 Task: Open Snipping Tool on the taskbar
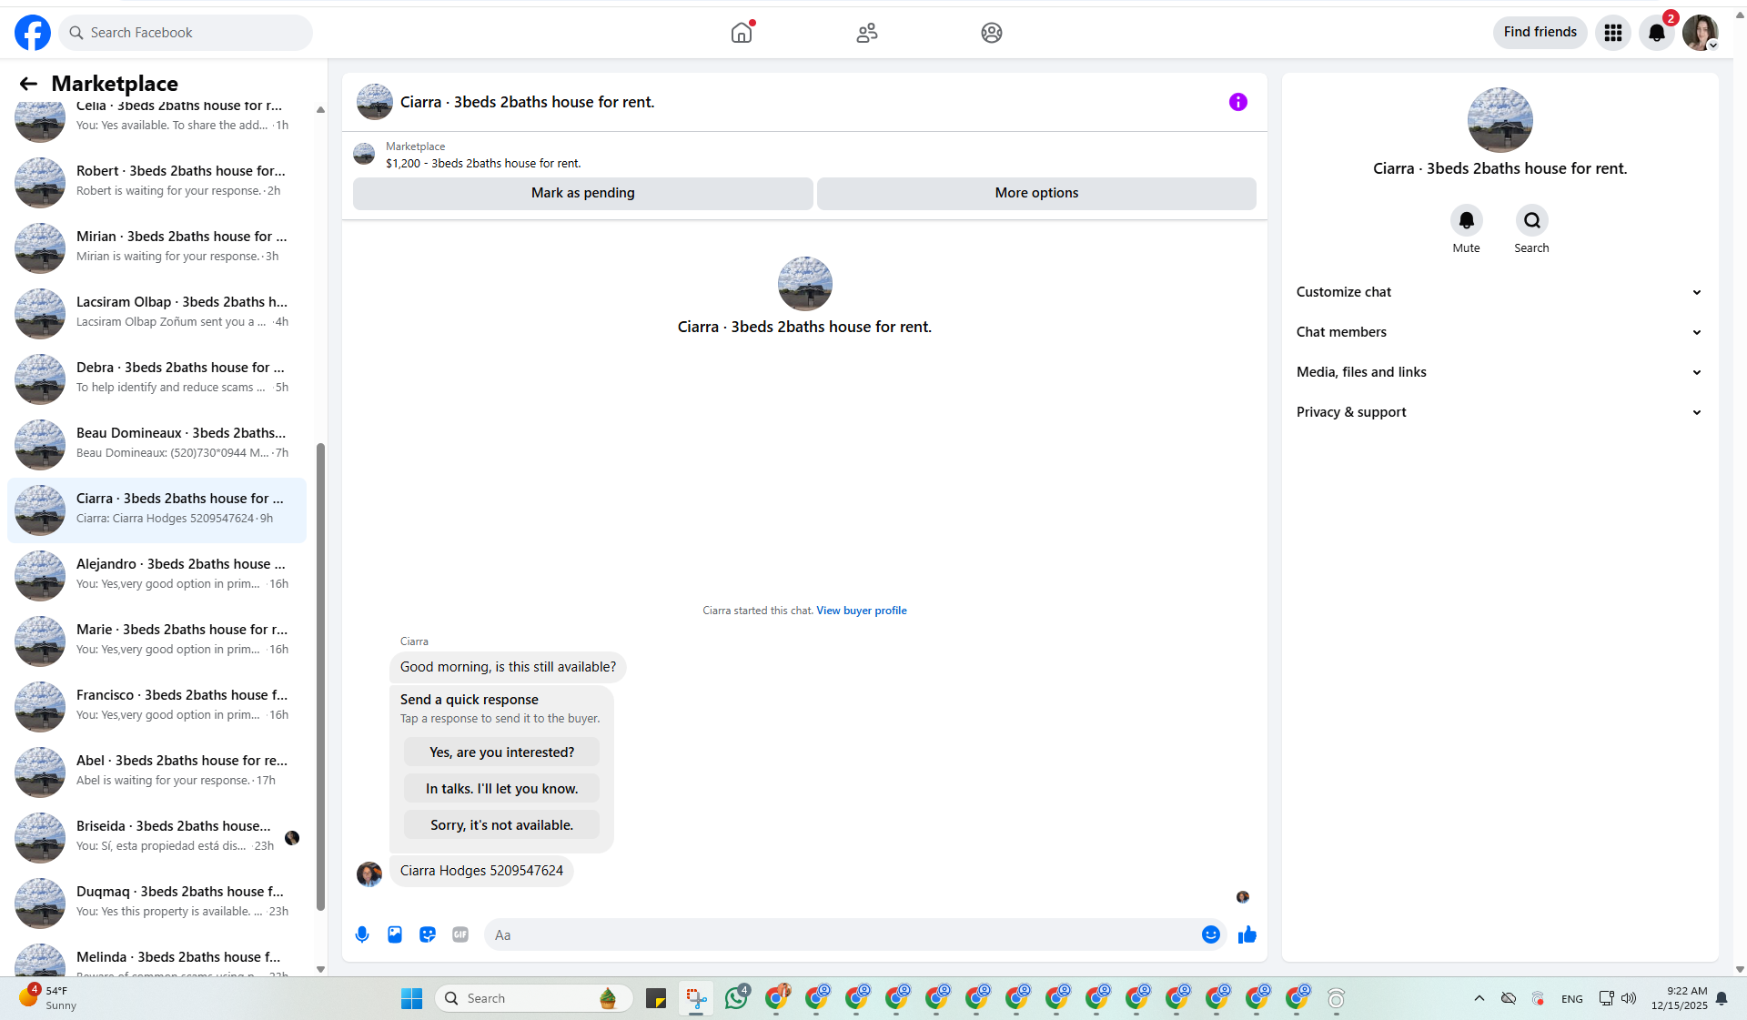[696, 998]
